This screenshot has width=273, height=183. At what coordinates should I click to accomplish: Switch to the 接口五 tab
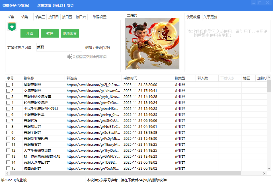[67, 17]
